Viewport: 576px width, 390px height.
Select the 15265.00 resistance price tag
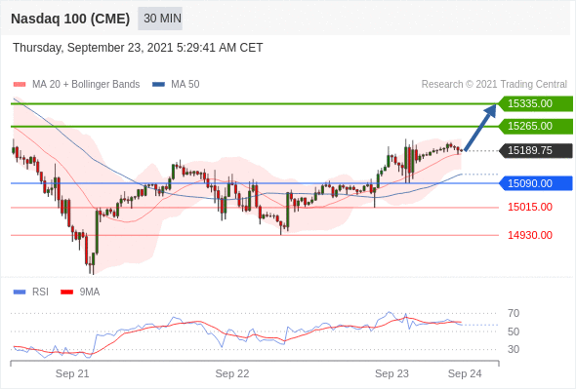[536, 126]
